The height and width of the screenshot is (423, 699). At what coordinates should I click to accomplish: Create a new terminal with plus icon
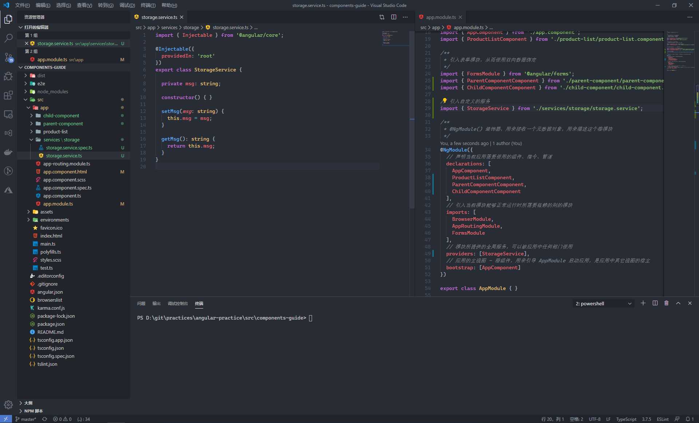pos(643,303)
